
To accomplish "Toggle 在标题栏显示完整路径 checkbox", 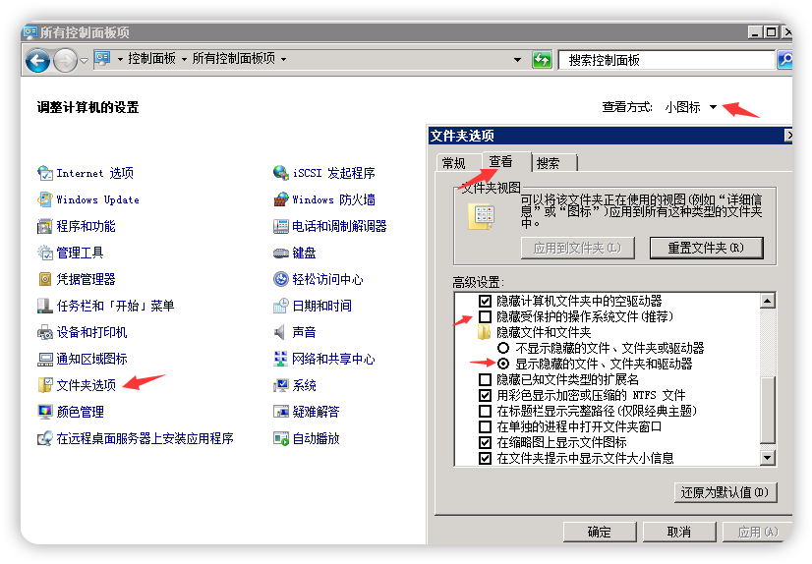I will tap(485, 411).
